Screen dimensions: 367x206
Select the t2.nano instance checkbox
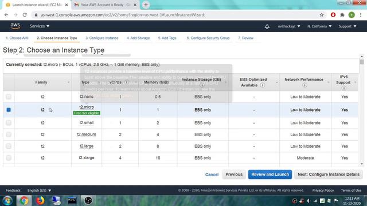tap(9, 97)
